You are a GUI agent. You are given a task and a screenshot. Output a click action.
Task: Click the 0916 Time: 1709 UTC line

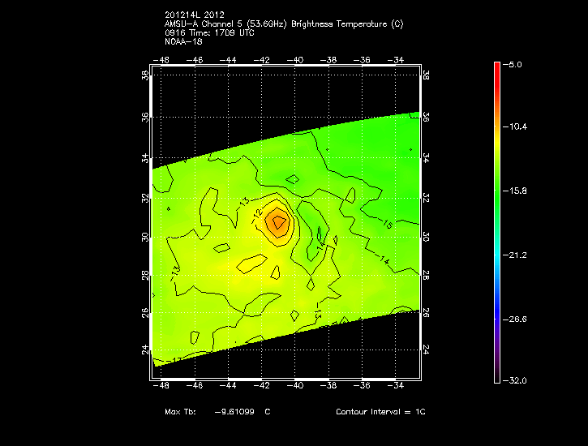[x=210, y=33]
